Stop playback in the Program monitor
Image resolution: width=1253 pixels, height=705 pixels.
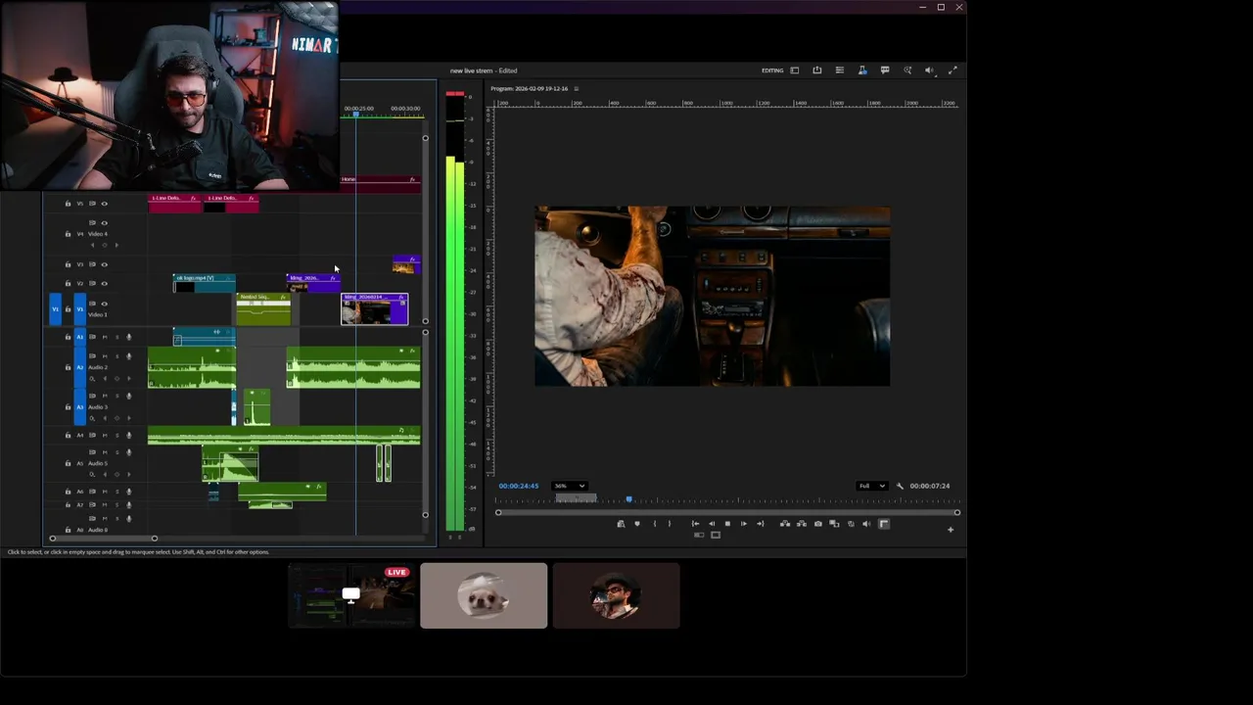click(x=727, y=524)
